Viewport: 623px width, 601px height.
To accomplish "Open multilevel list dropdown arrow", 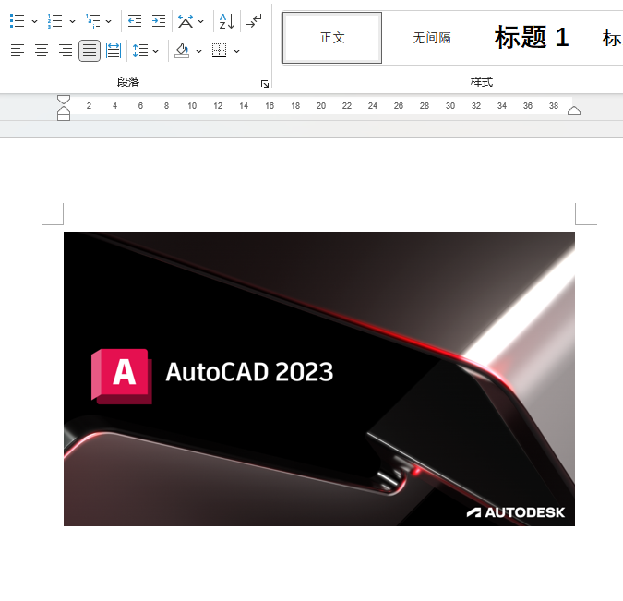I will 109,21.
